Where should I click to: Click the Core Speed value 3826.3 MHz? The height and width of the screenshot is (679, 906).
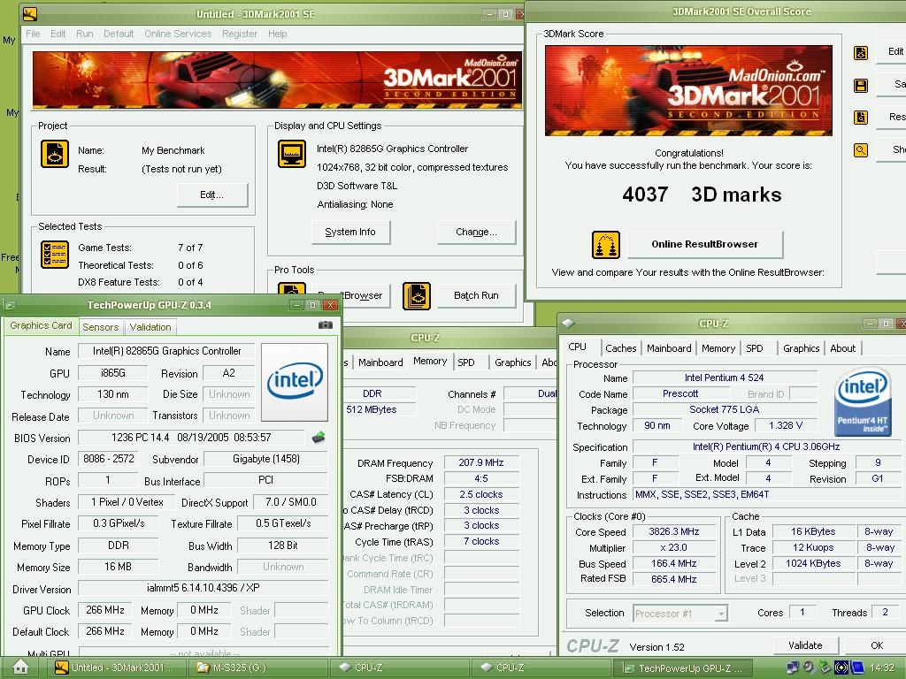[x=673, y=531]
